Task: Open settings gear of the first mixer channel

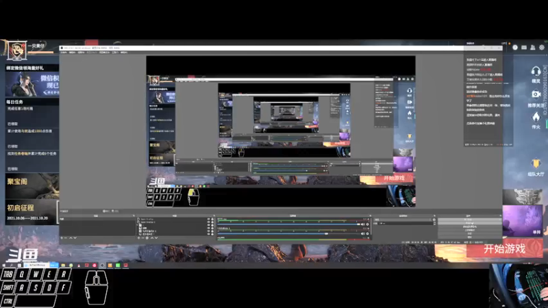Action: click(367, 224)
